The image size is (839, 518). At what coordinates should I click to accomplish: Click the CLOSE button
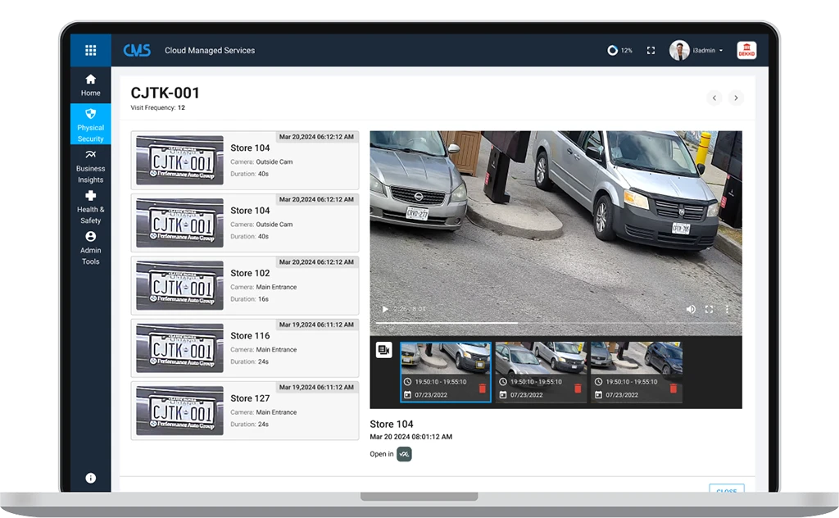pyautogui.click(x=726, y=491)
